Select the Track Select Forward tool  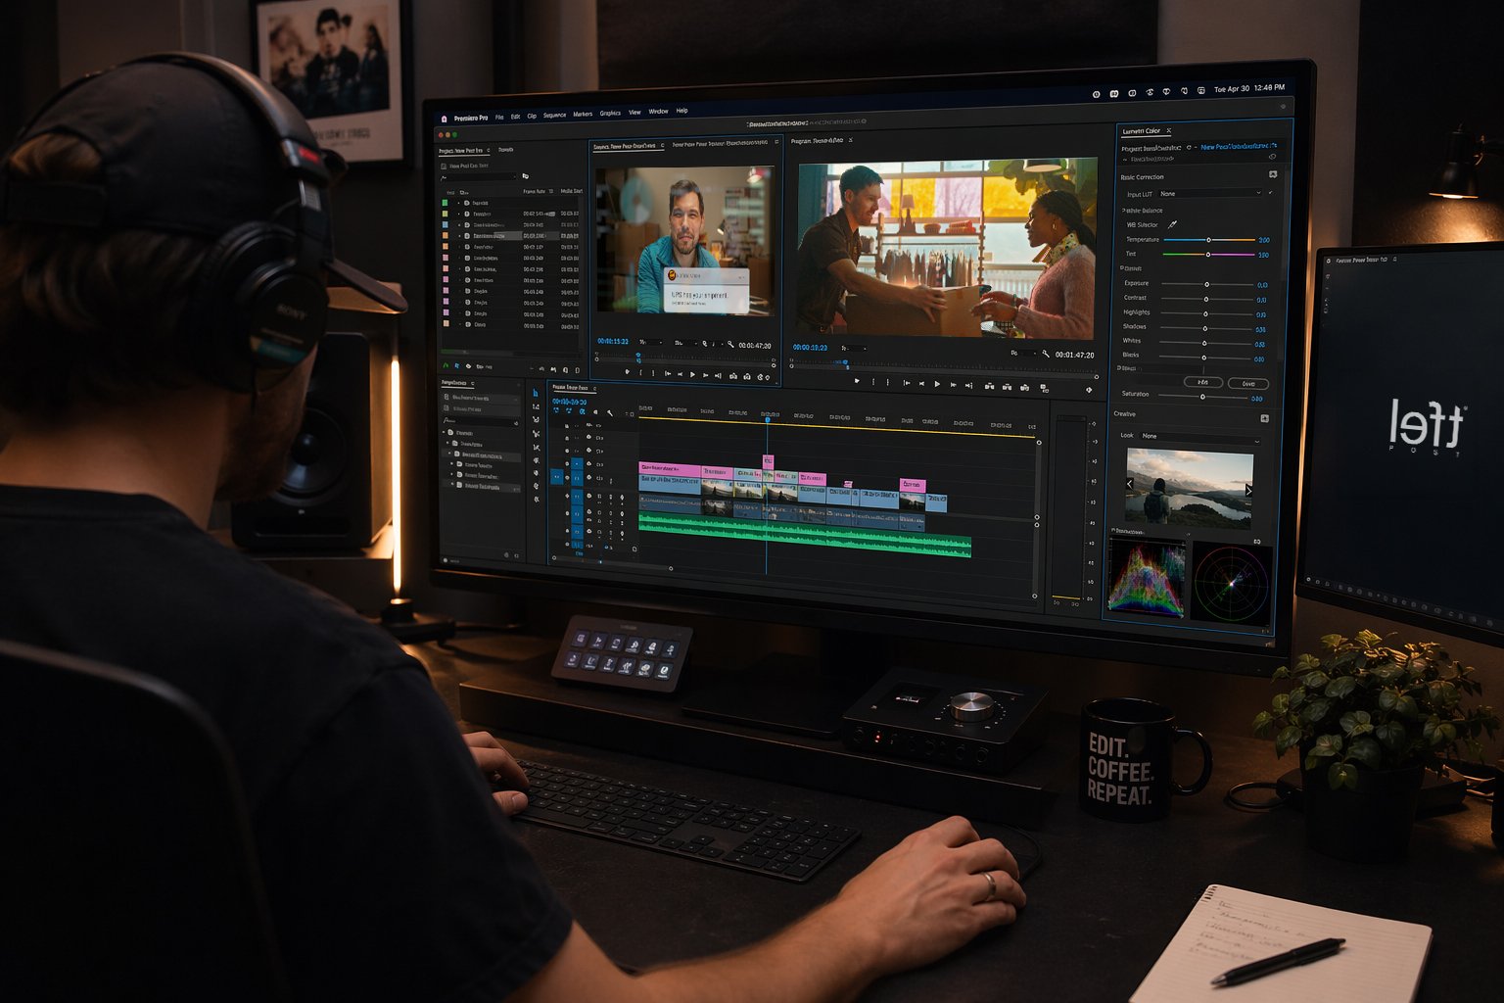[536, 406]
